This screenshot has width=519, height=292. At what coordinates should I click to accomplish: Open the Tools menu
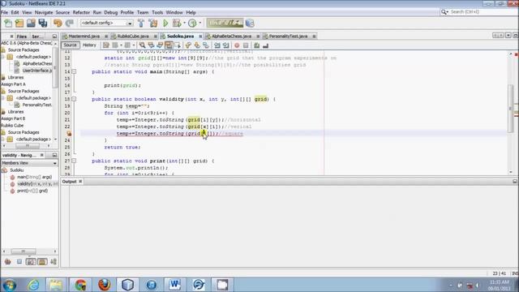[157, 12]
